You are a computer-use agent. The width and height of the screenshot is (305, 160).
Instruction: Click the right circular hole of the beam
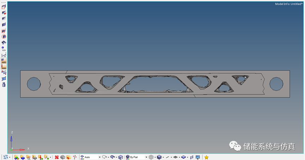pos(276,84)
